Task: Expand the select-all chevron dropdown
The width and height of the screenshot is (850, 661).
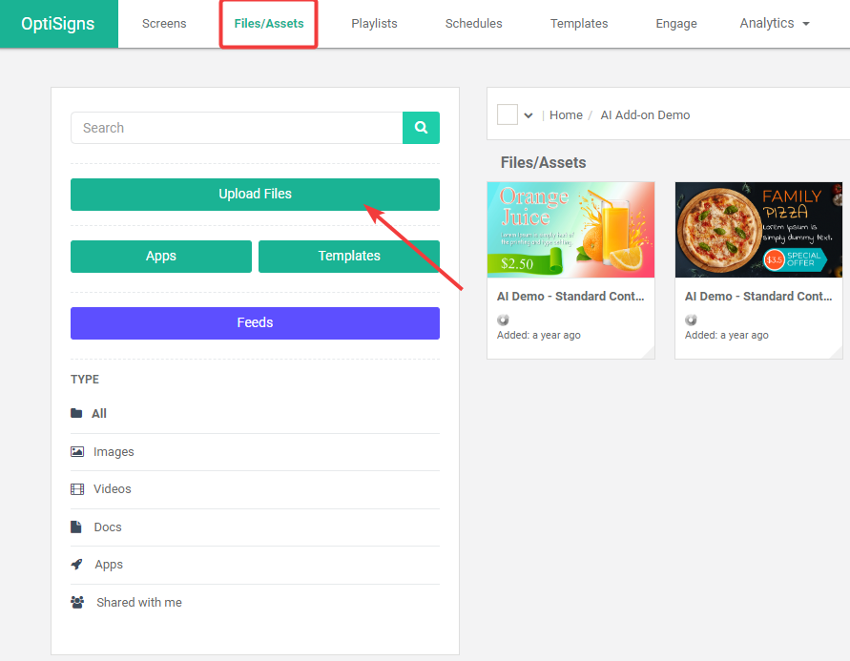Action: click(x=529, y=115)
